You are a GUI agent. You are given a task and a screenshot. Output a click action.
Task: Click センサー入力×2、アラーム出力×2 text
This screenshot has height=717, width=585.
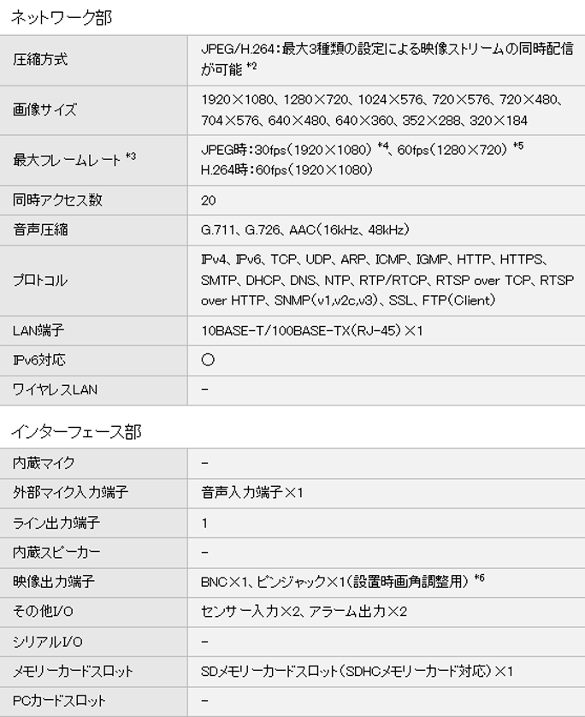coord(304,611)
